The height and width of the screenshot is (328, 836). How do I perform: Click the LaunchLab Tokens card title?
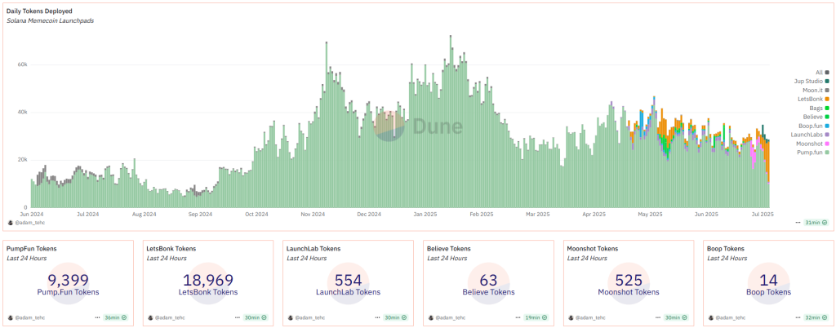click(313, 249)
